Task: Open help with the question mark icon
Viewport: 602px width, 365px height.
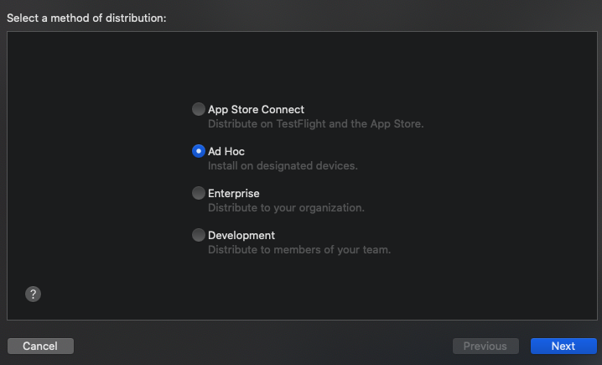Action: (33, 295)
